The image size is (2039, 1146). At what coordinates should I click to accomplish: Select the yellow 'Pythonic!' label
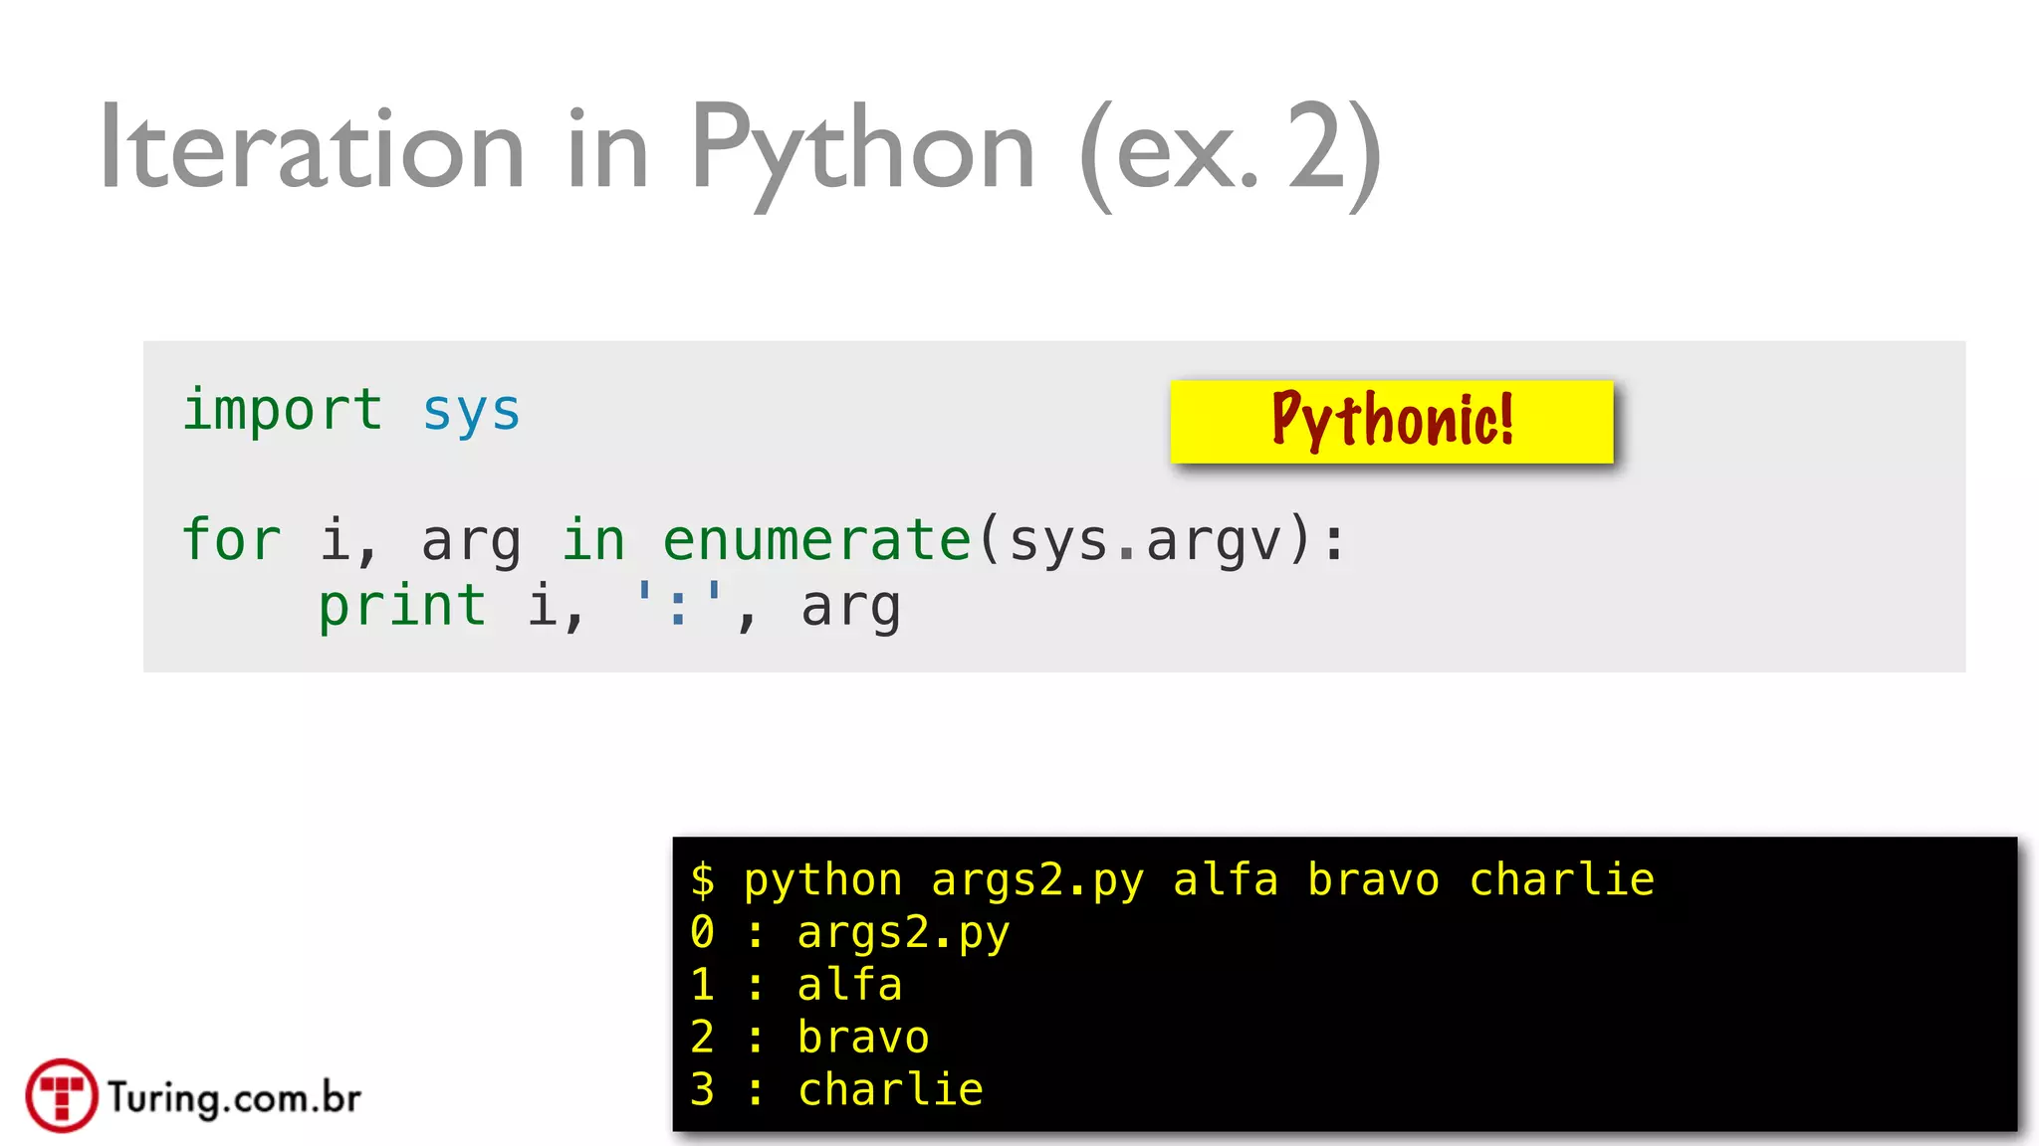1392,421
